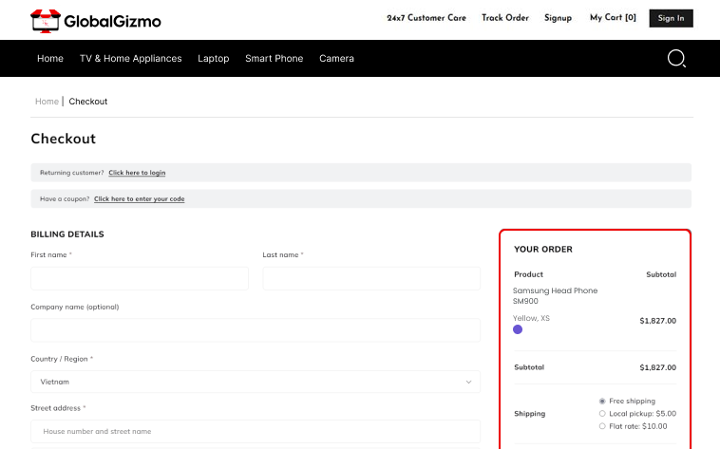This screenshot has width=720, height=449.
Task: Open the Smart Phone category
Action: pos(274,59)
